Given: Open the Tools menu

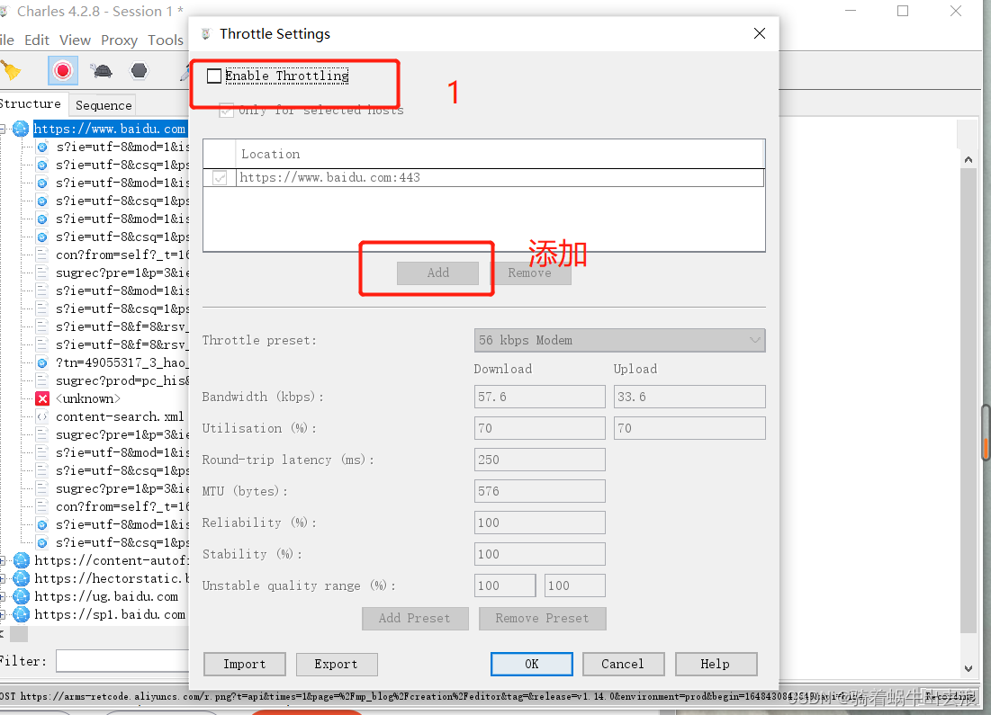Looking at the screenshot, I should 166,40.
